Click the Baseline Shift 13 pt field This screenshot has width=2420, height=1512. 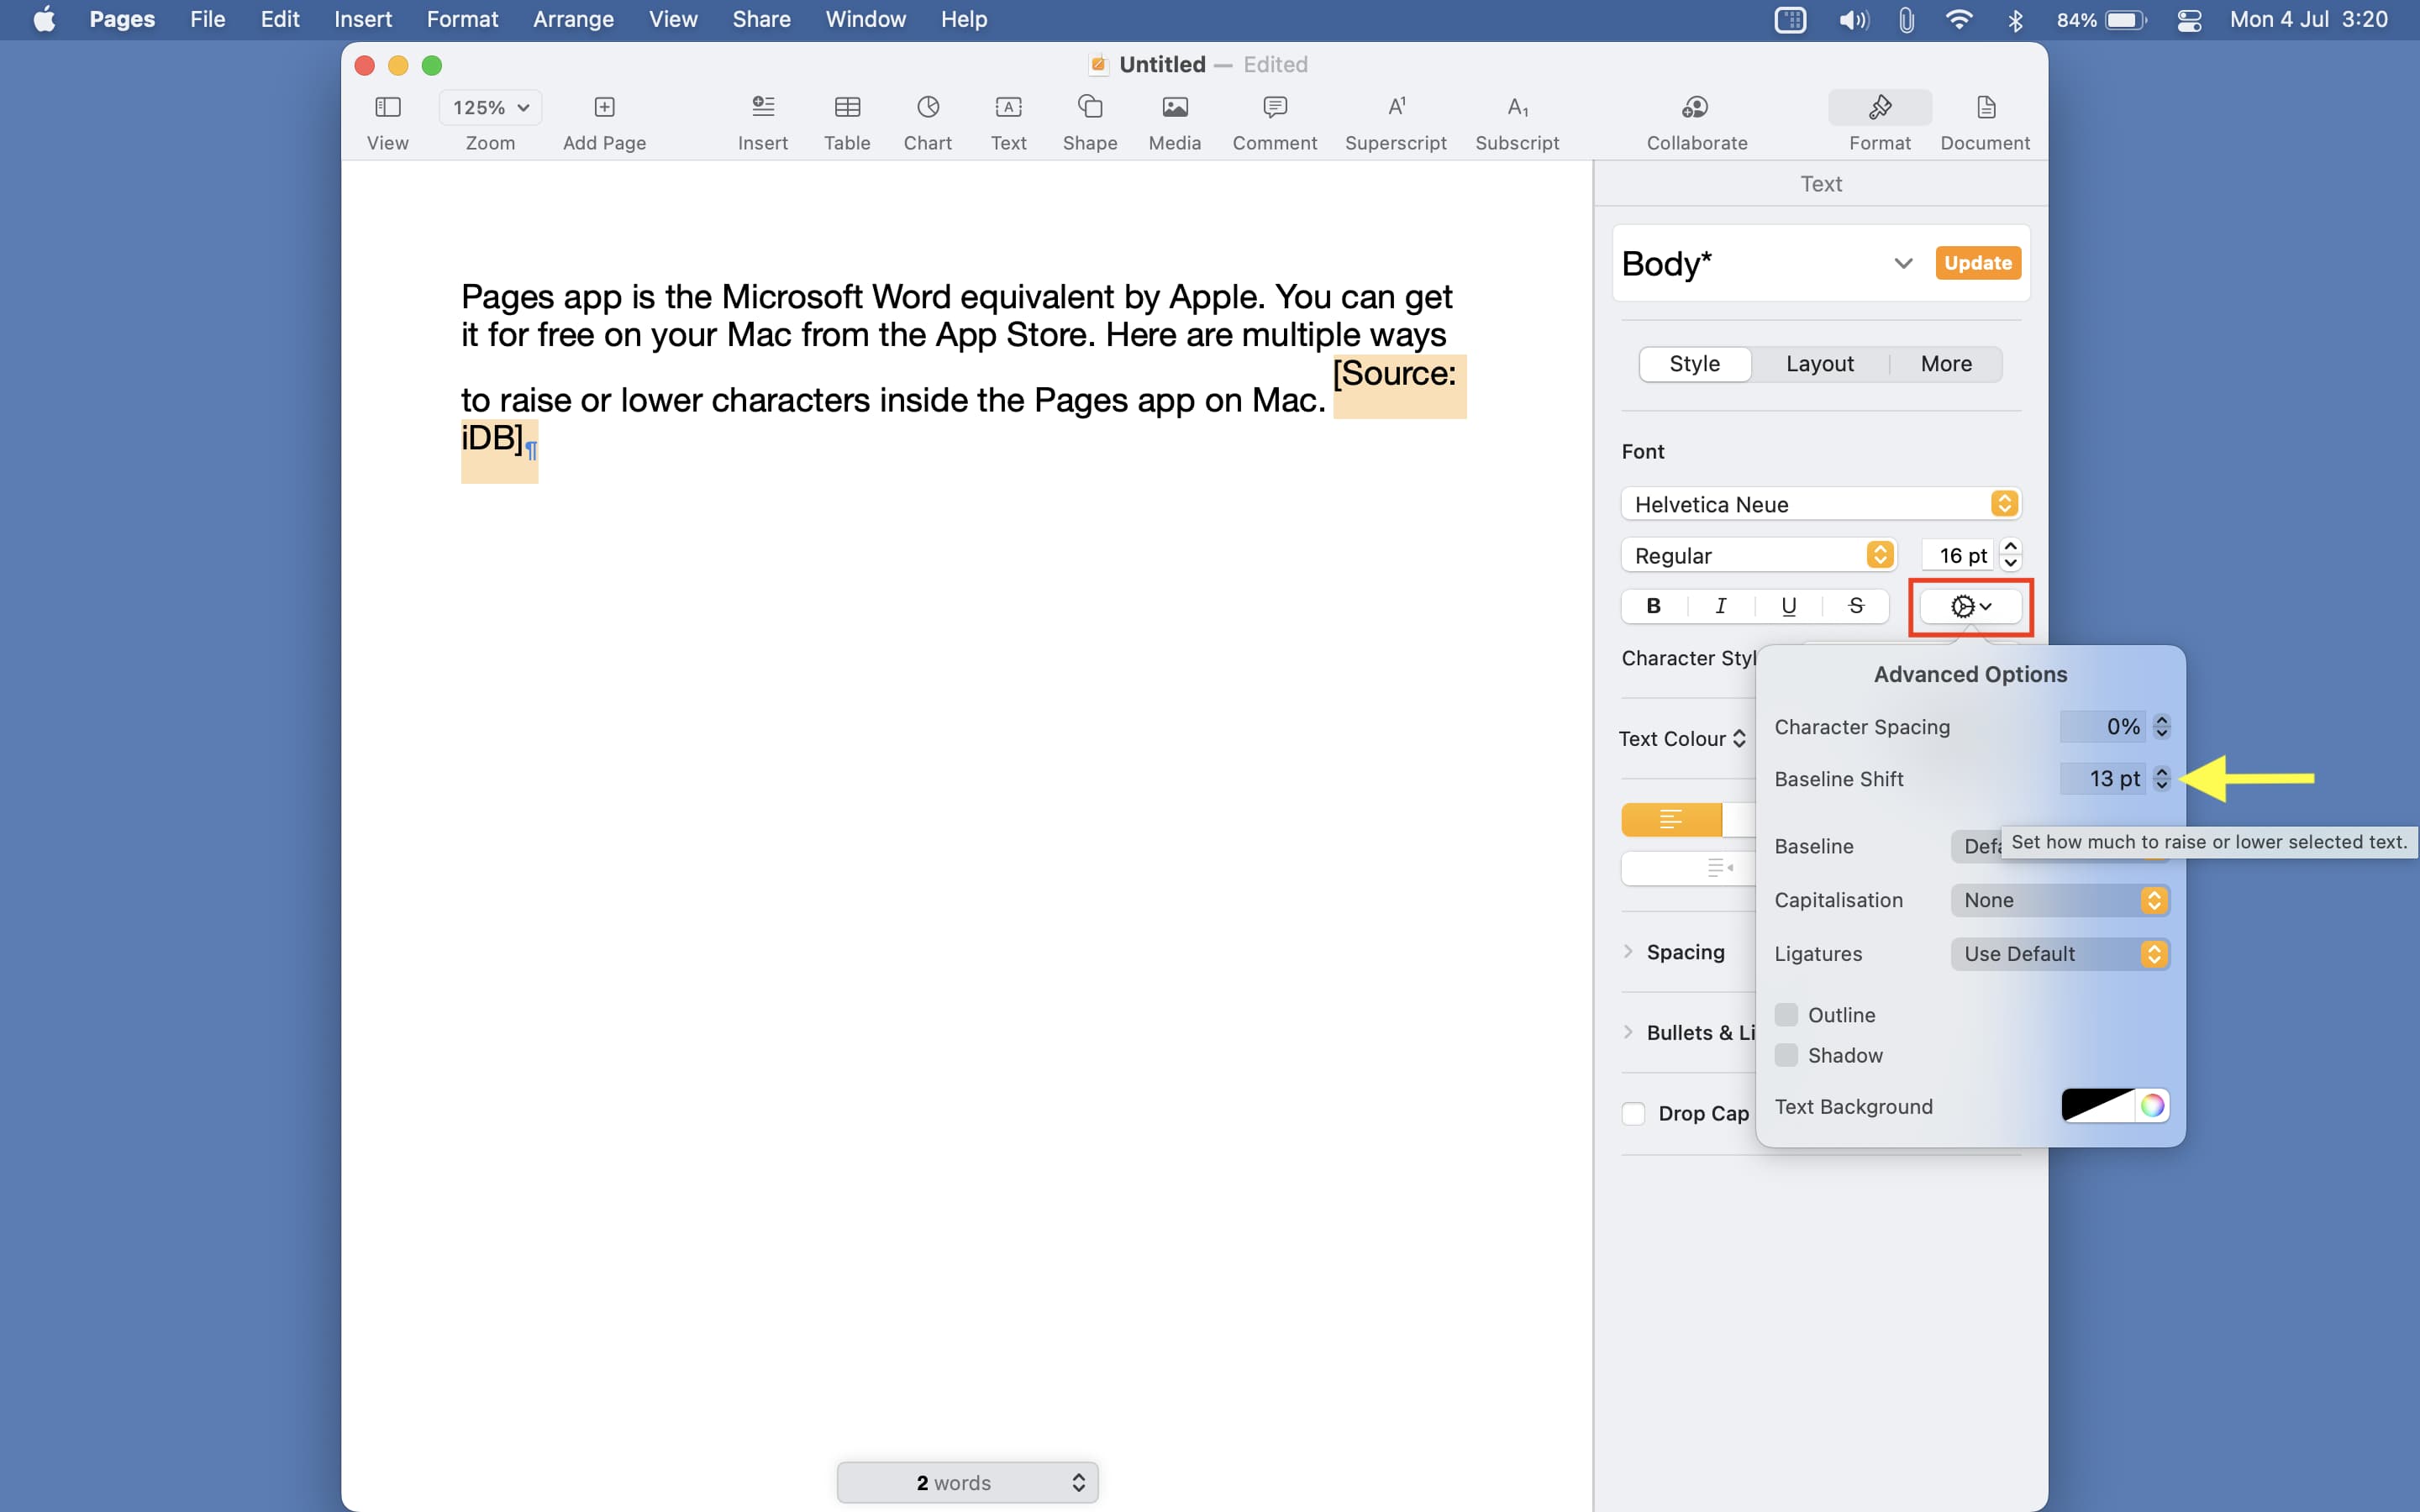click(2102, 778)
